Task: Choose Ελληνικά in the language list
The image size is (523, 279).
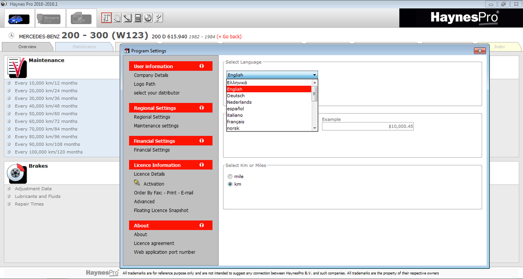Action: [269, 83]
